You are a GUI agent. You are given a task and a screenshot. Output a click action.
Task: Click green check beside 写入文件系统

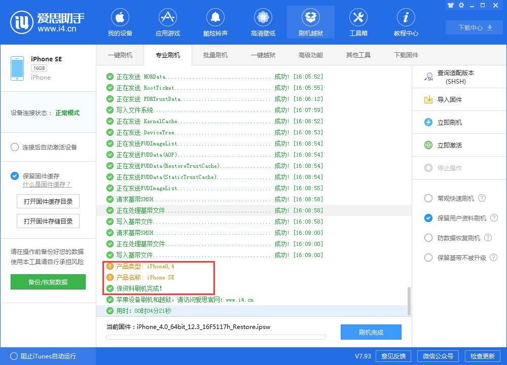[110, 110]
